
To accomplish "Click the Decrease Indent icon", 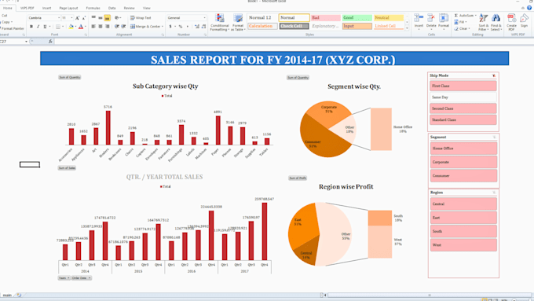I will pyautogui.click(x=117, y=26).
